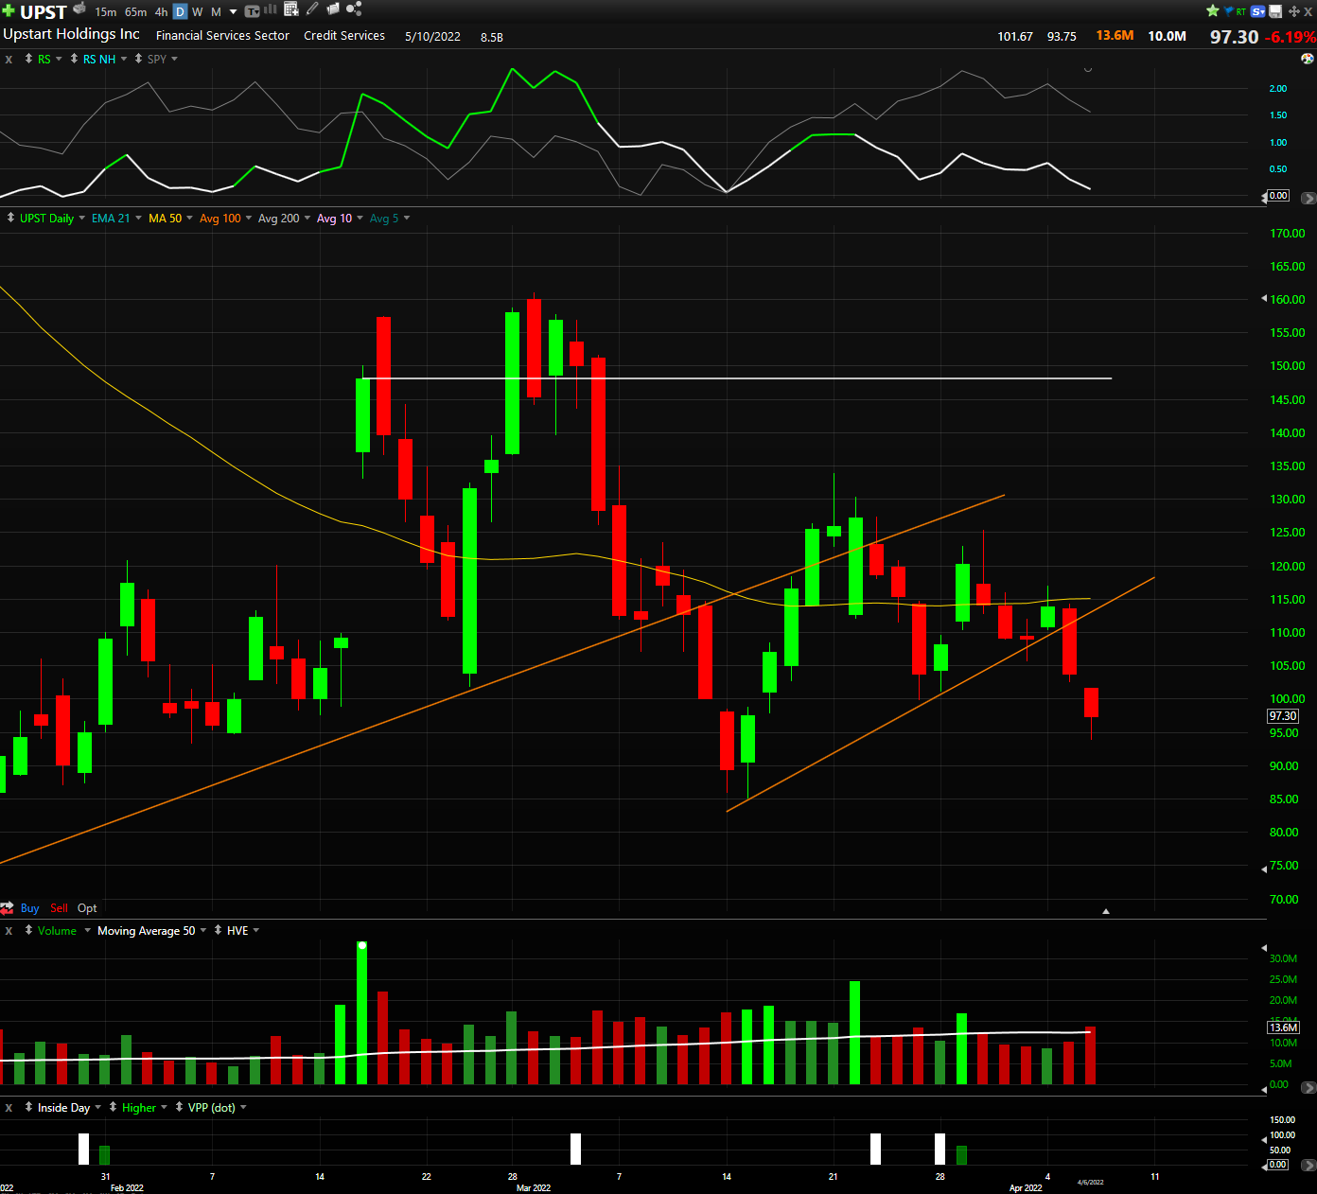1317x1194 pixels.
Task: Open the Financial Services Sector link
Action: 222,35
